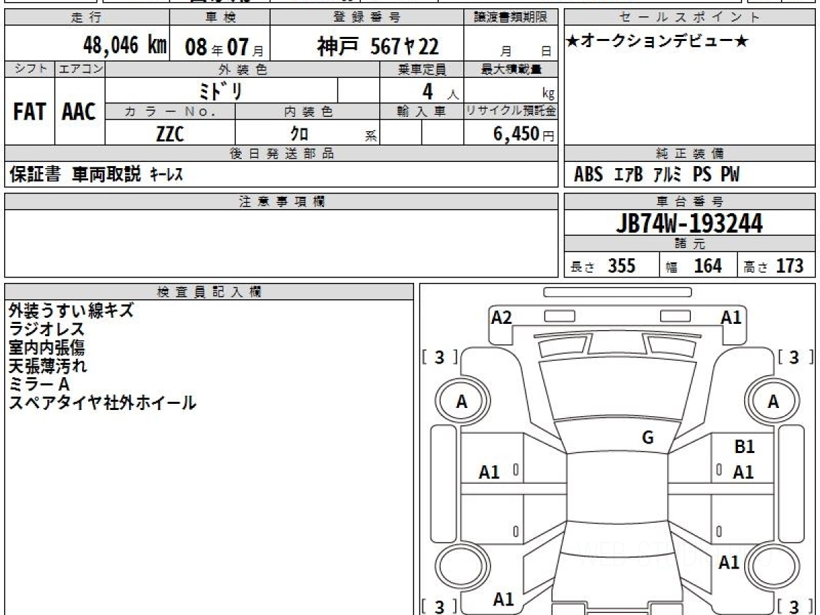Viewport: 820px width, 615px height.
Task: Click the ★オークションデビュー★ sales point text
Action: pyautogui.click(x=657, y=42)
